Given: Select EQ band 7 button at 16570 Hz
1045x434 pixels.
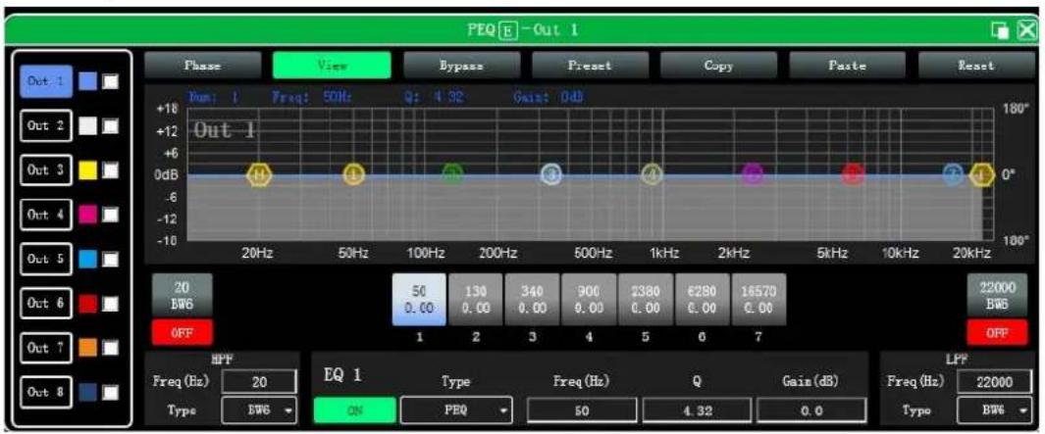Looking at the screenshot, I should click(x=758, y=300).
